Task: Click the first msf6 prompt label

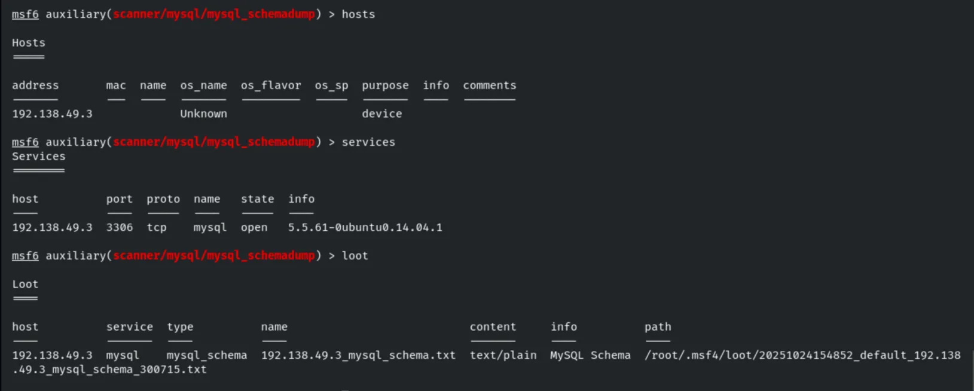Action: coord(25,14)
